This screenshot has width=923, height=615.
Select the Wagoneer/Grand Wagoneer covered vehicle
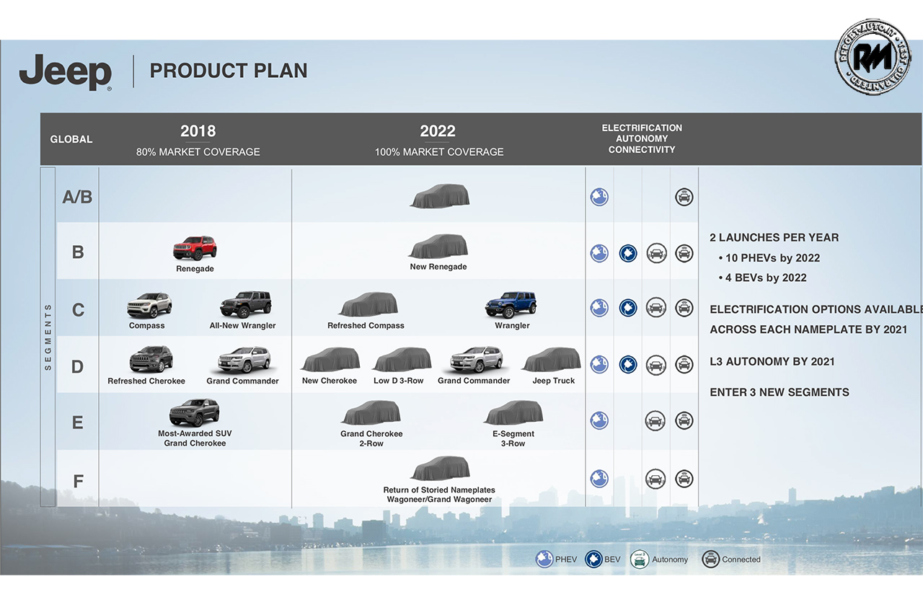439,469
